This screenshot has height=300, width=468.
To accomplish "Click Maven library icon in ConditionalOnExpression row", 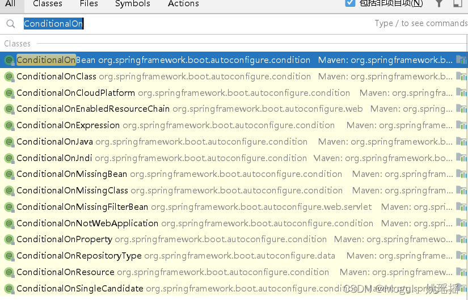I will 461,125.
